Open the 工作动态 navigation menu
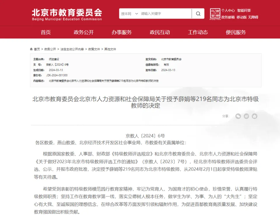Viewport: 280px width, 216px height. 198,32
